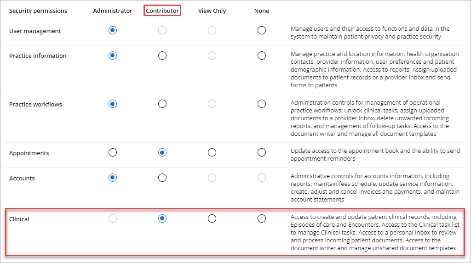Click the Clinical row label

click(x=19, y=219)
